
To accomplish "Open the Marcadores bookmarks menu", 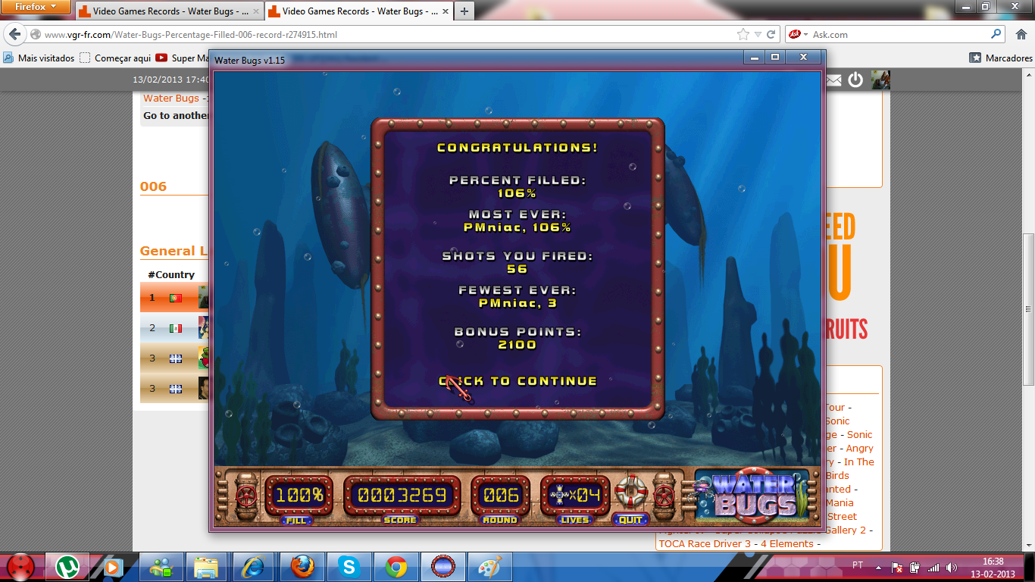I will coord(1001,58).
